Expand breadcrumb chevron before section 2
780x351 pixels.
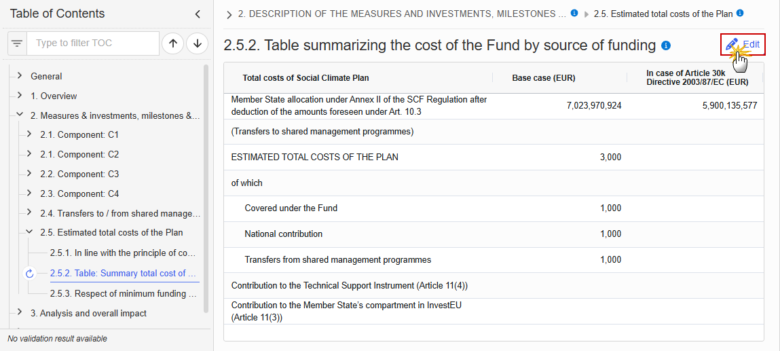(229, 14)
